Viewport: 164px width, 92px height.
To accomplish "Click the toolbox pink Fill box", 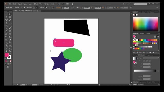I will (7, 55).
